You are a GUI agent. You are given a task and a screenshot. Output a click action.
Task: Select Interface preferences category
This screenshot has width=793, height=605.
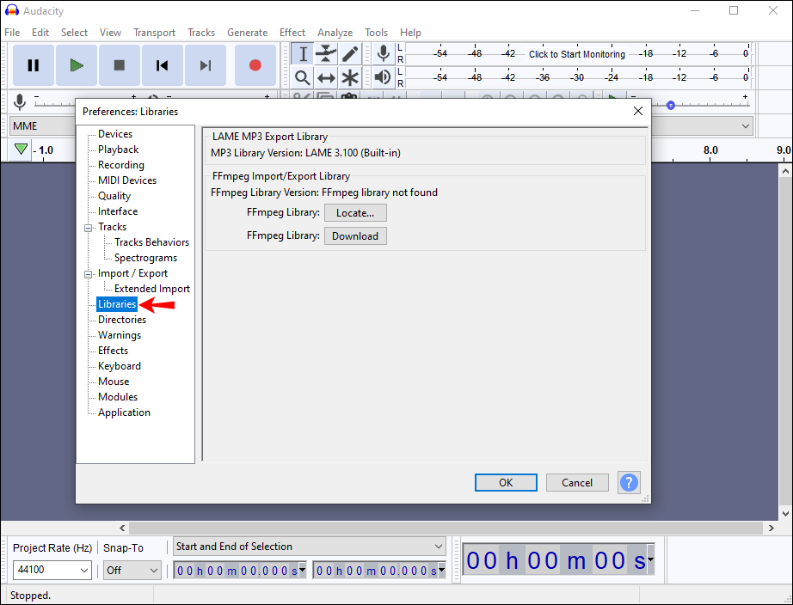(x=118, y=211)
